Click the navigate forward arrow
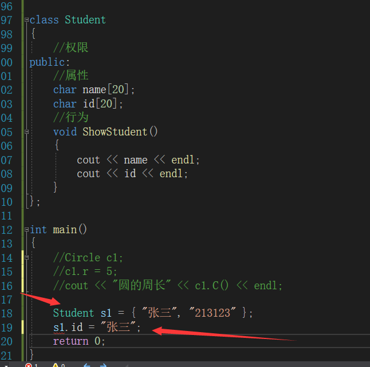This screenshot has height=367, width=370. pyautogui.click(x=104, y=365)
